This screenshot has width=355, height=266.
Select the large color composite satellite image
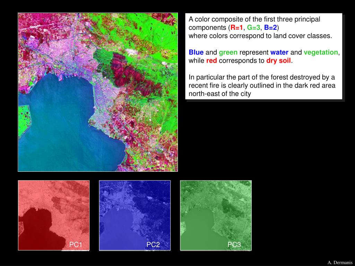(x=98, y=92)
